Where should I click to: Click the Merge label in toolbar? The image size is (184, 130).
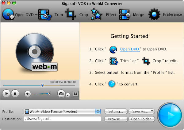139,15
